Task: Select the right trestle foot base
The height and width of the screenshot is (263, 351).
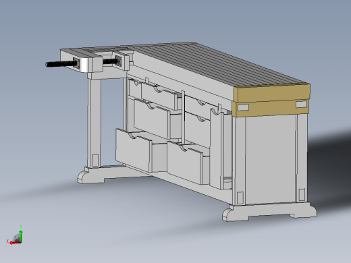Action: [269, 212]
